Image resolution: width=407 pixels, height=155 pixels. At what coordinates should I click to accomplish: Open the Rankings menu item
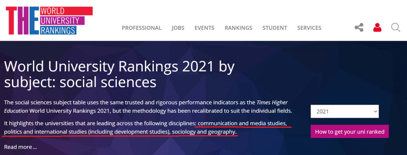pos(239,28)
